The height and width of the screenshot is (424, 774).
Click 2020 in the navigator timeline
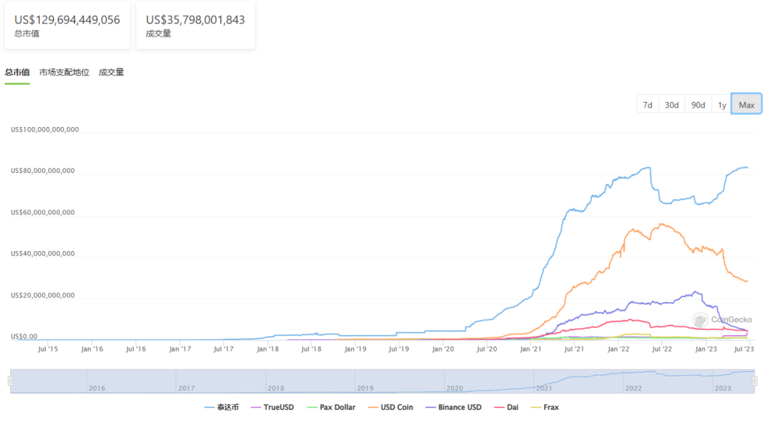(454, 388)
